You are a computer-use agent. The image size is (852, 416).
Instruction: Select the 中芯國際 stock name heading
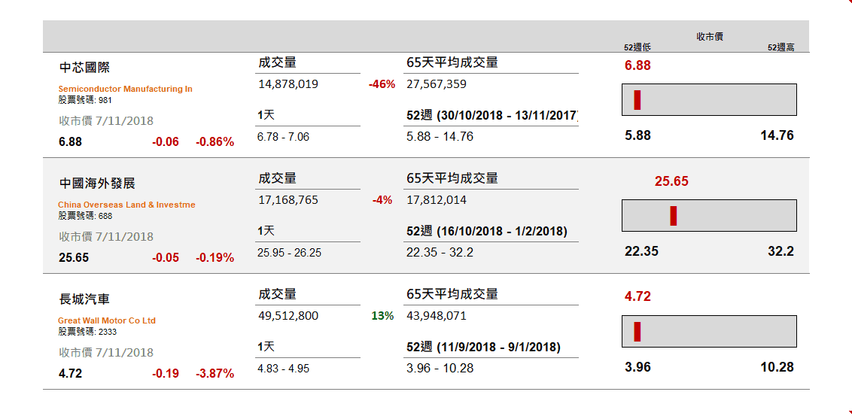click(84, 68)
